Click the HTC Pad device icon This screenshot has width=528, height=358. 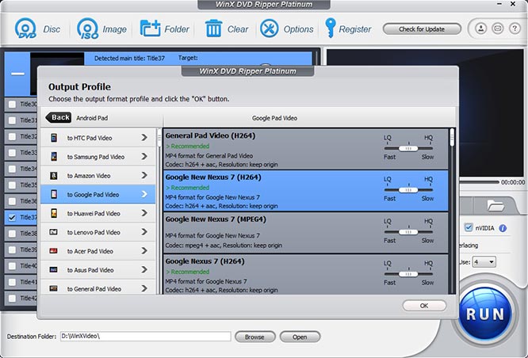(54, 138)
